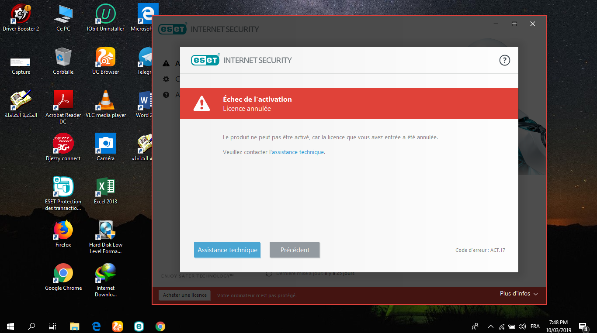Open Edge browser from taskbar
The image size is (597, 333).
(x=96, y=326)
